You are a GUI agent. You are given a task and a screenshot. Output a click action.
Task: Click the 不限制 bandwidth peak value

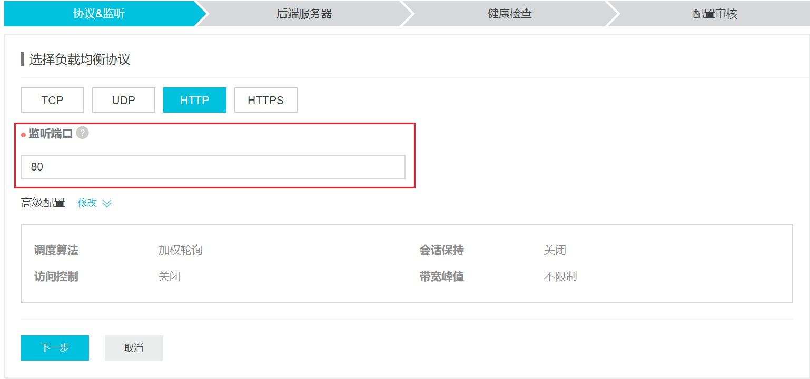click(x=560, y=276)
